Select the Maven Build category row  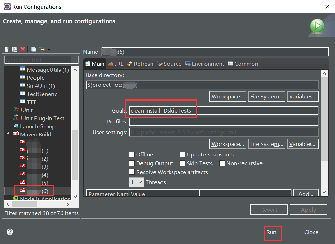pyautogui.click(x=32, y=135)
